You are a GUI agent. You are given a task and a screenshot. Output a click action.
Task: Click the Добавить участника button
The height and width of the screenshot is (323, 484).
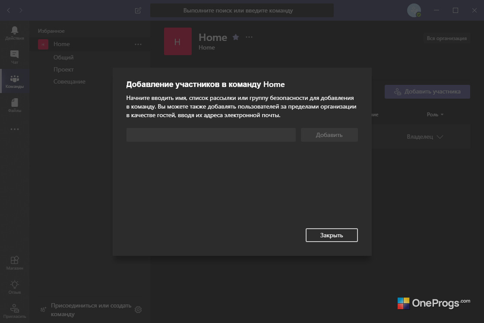(427, 92)
